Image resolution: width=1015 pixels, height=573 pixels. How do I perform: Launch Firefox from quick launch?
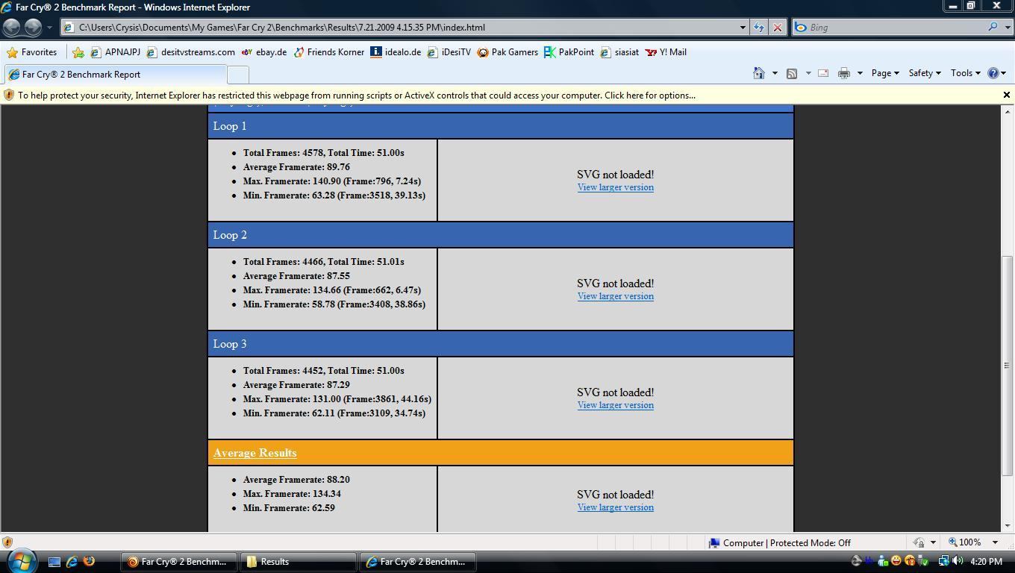point(89,562)
